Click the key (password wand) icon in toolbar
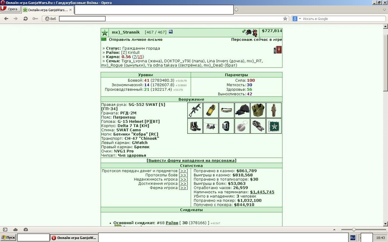The height and width of the screenshot is (242, 388). [x=35, y=18]
